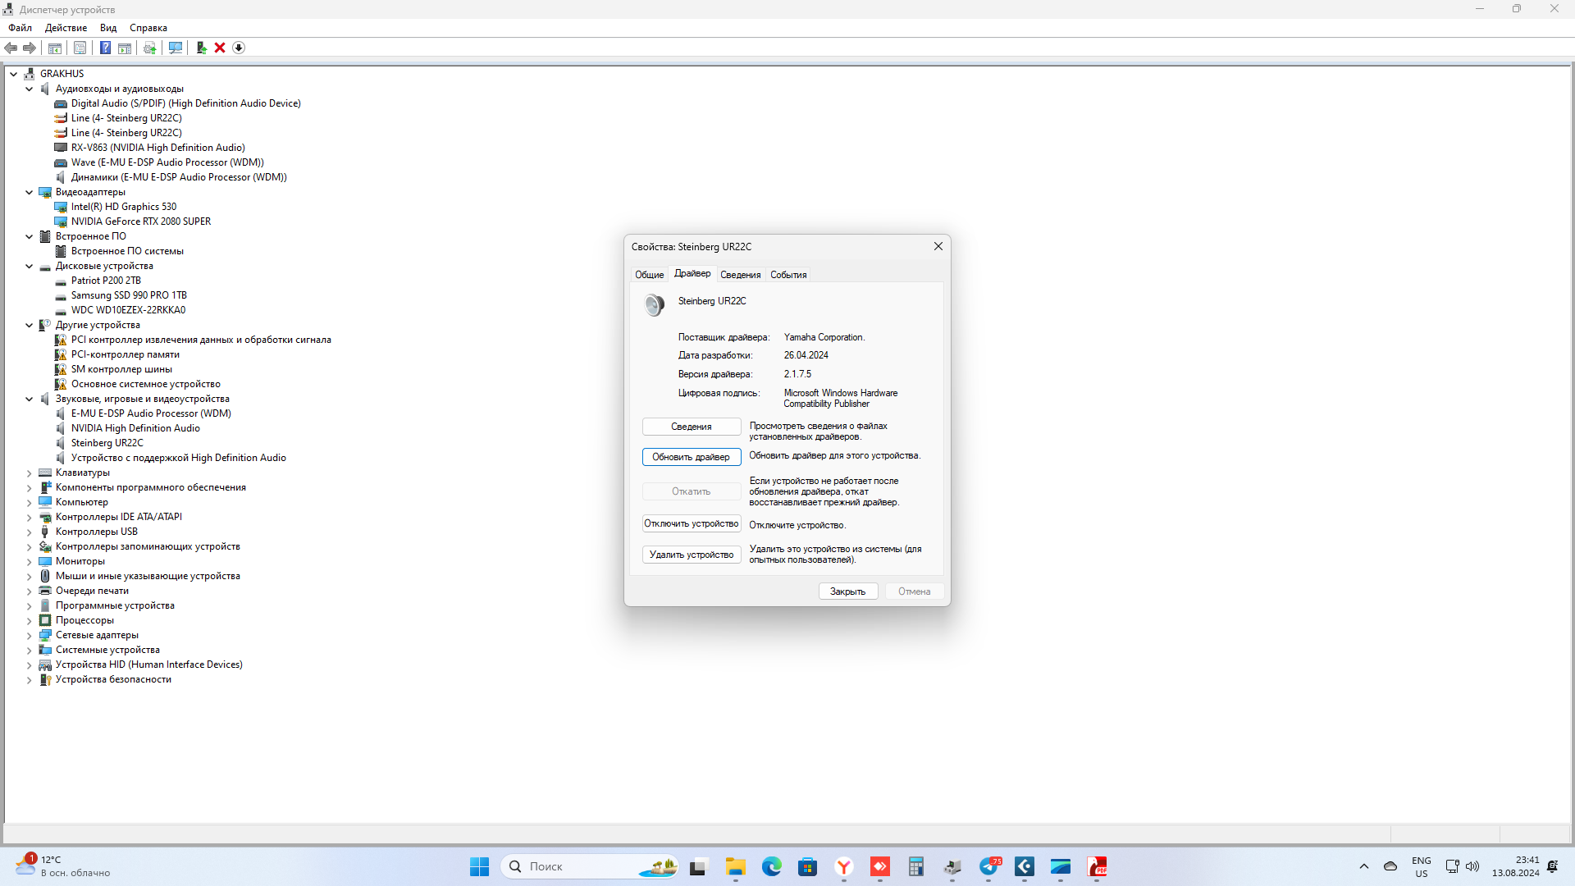Click the show/hide console tree icon
This screenshot has width=1575, height=886.
(55, 48)
